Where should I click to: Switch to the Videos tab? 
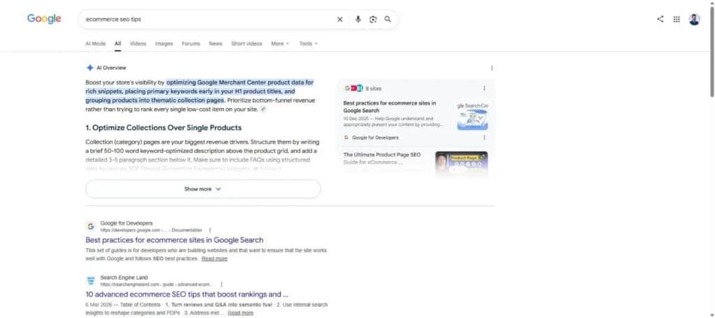[x=138, y=44]
